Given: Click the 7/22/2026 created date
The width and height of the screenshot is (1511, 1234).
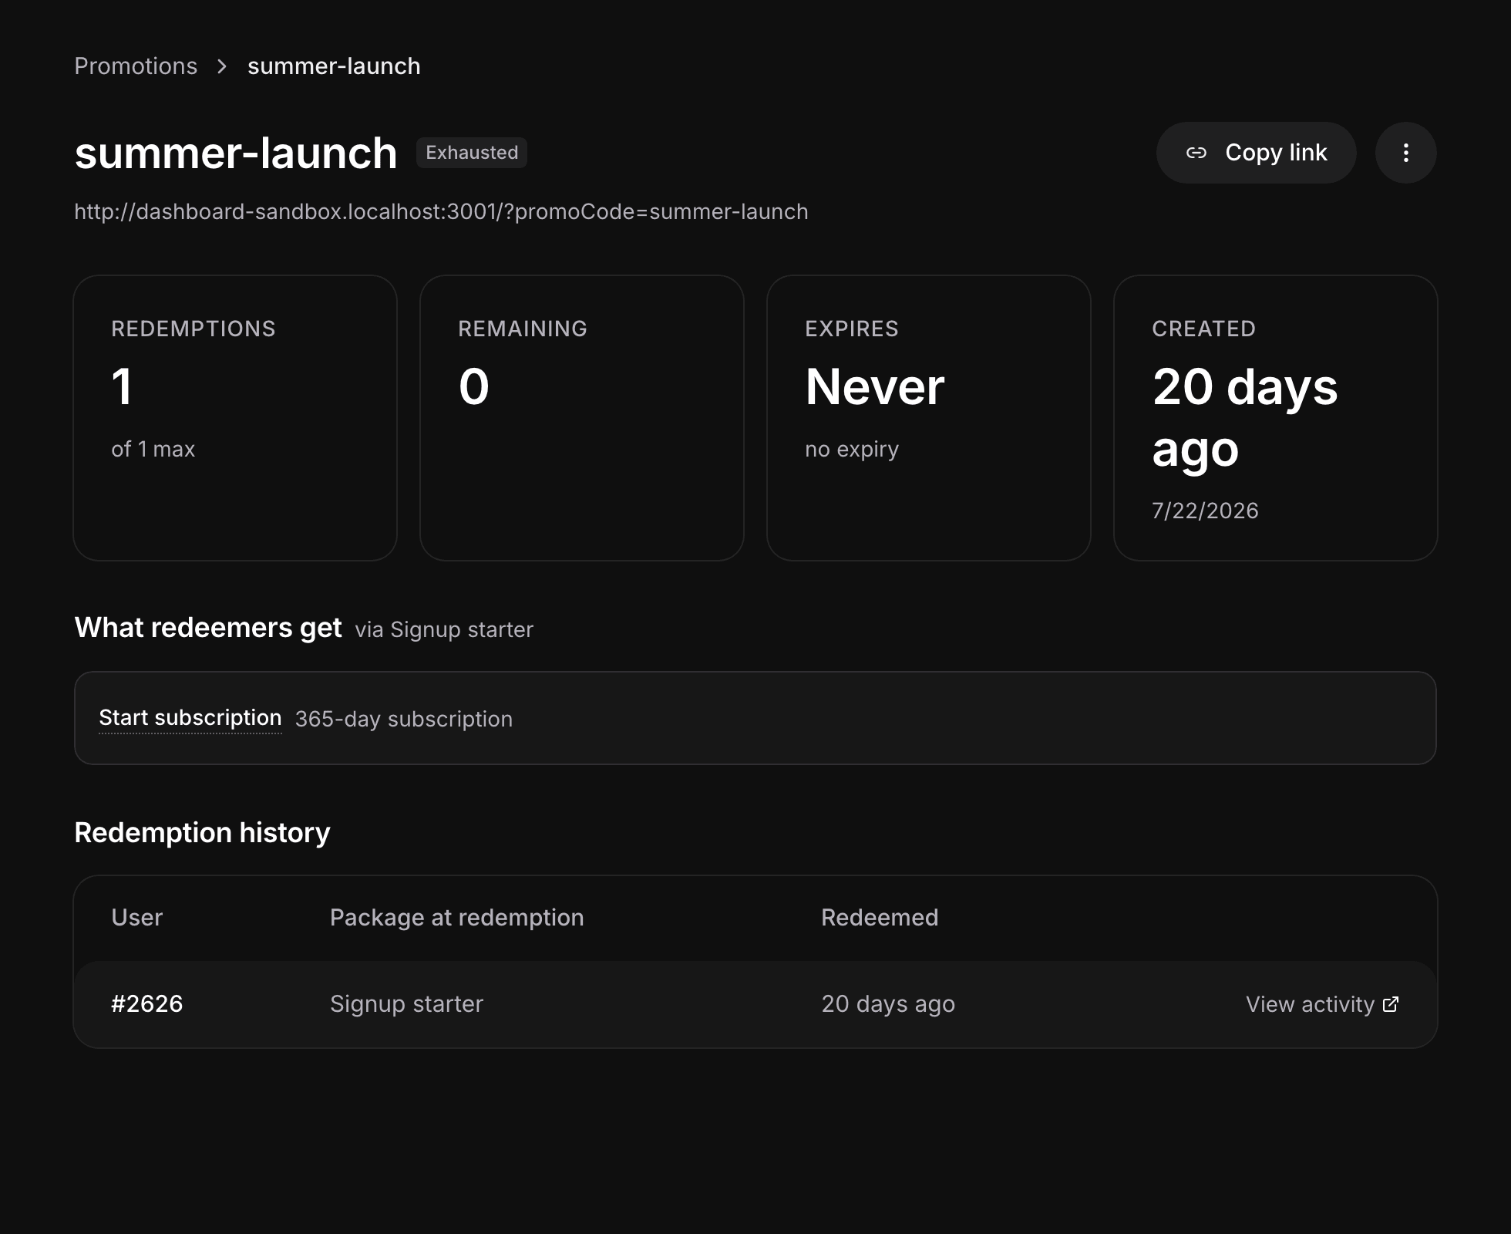Looking at the screenshot, I should pyautogui.click(x=1205, y=511).
